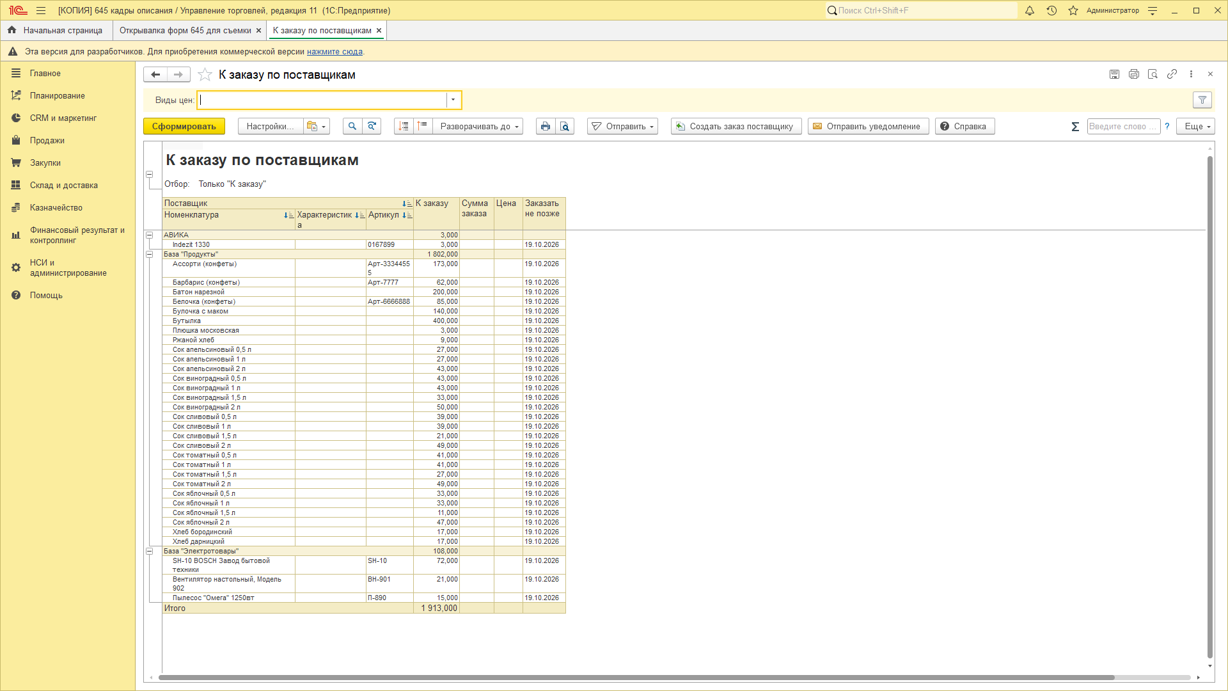Open the main hamburger menu icon

(41, 11)
